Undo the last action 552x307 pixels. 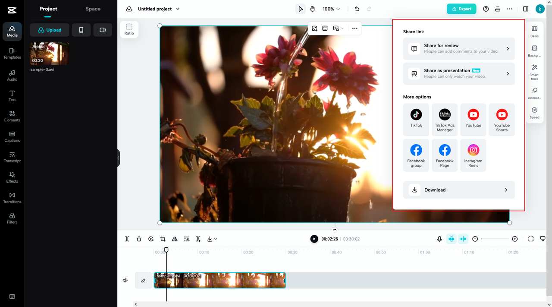coord(357,9)
